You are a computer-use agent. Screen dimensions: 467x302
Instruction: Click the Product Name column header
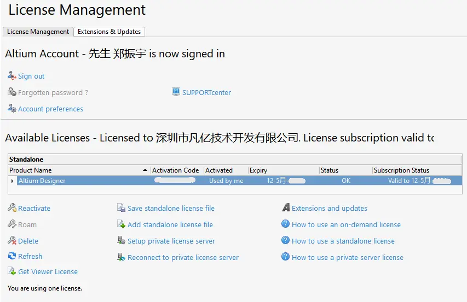(x=79, y=170)
